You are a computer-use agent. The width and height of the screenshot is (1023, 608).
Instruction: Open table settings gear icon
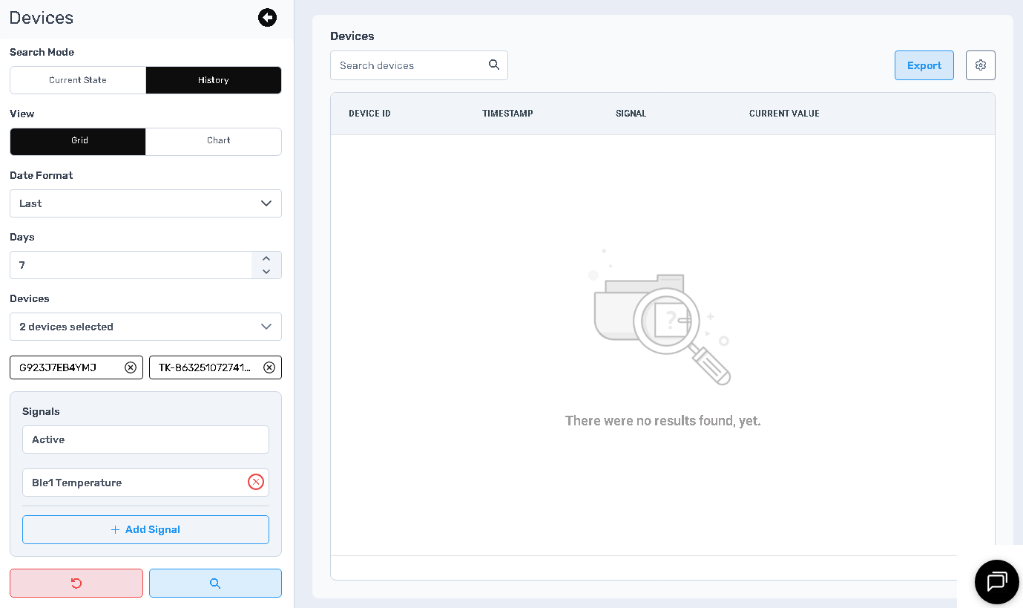point(980,65)
